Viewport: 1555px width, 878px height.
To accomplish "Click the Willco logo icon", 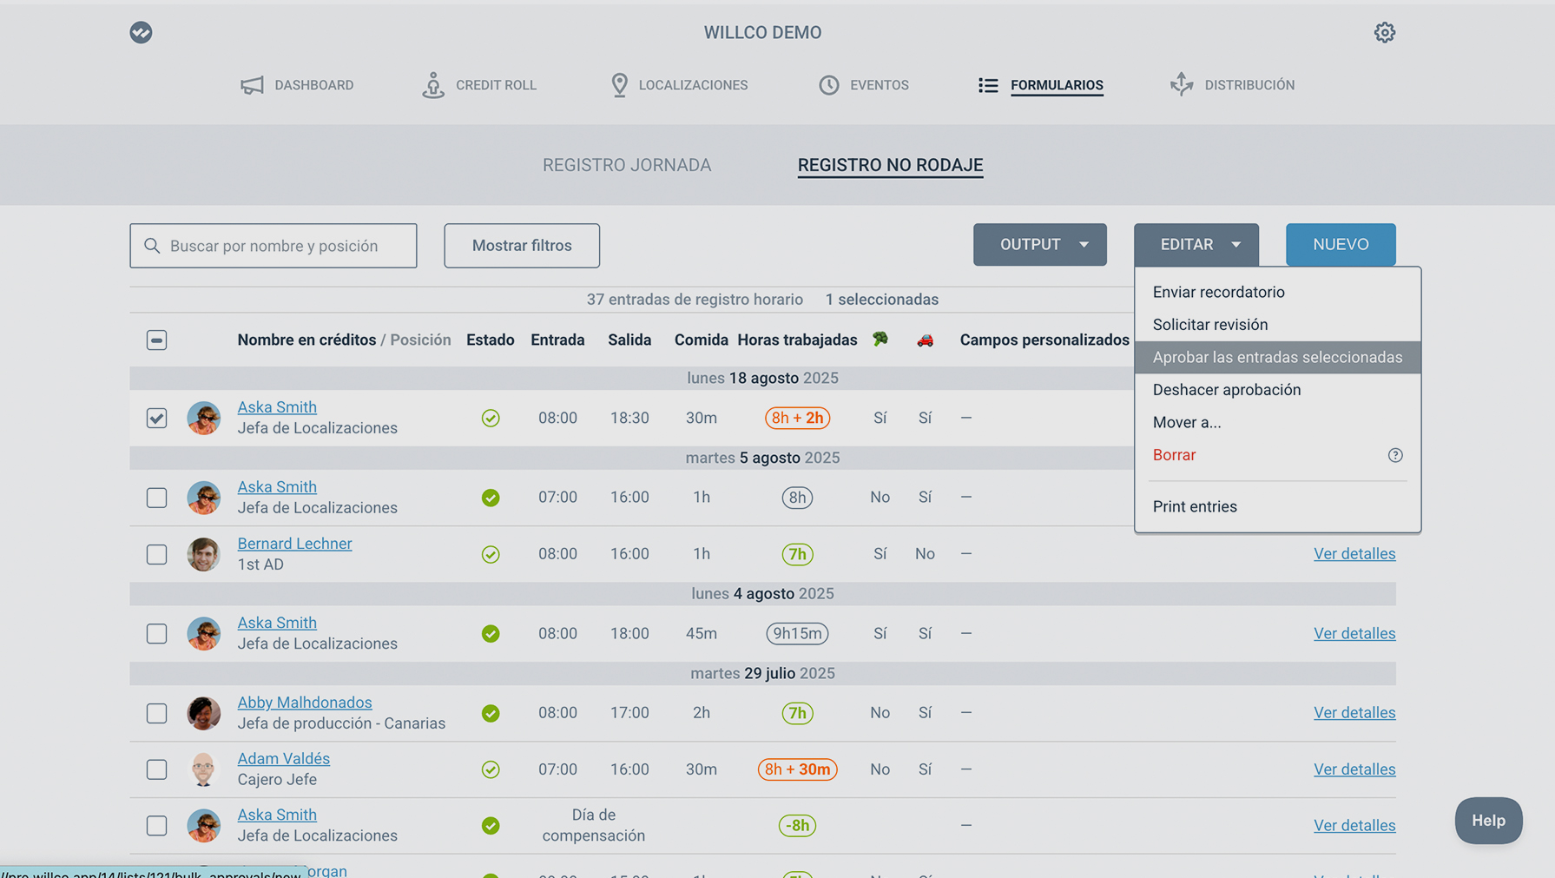I will [141, 32].
